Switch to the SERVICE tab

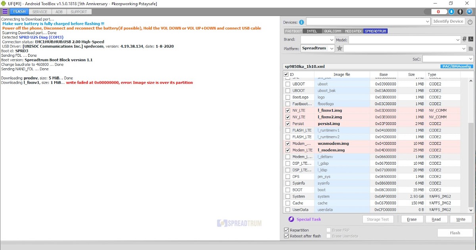click(x=40, y=12)
